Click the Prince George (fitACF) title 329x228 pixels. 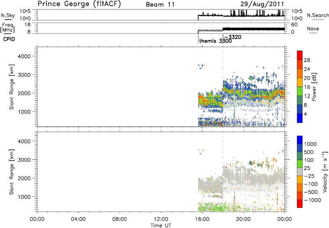pyautogui.click(x=79, y=4)
